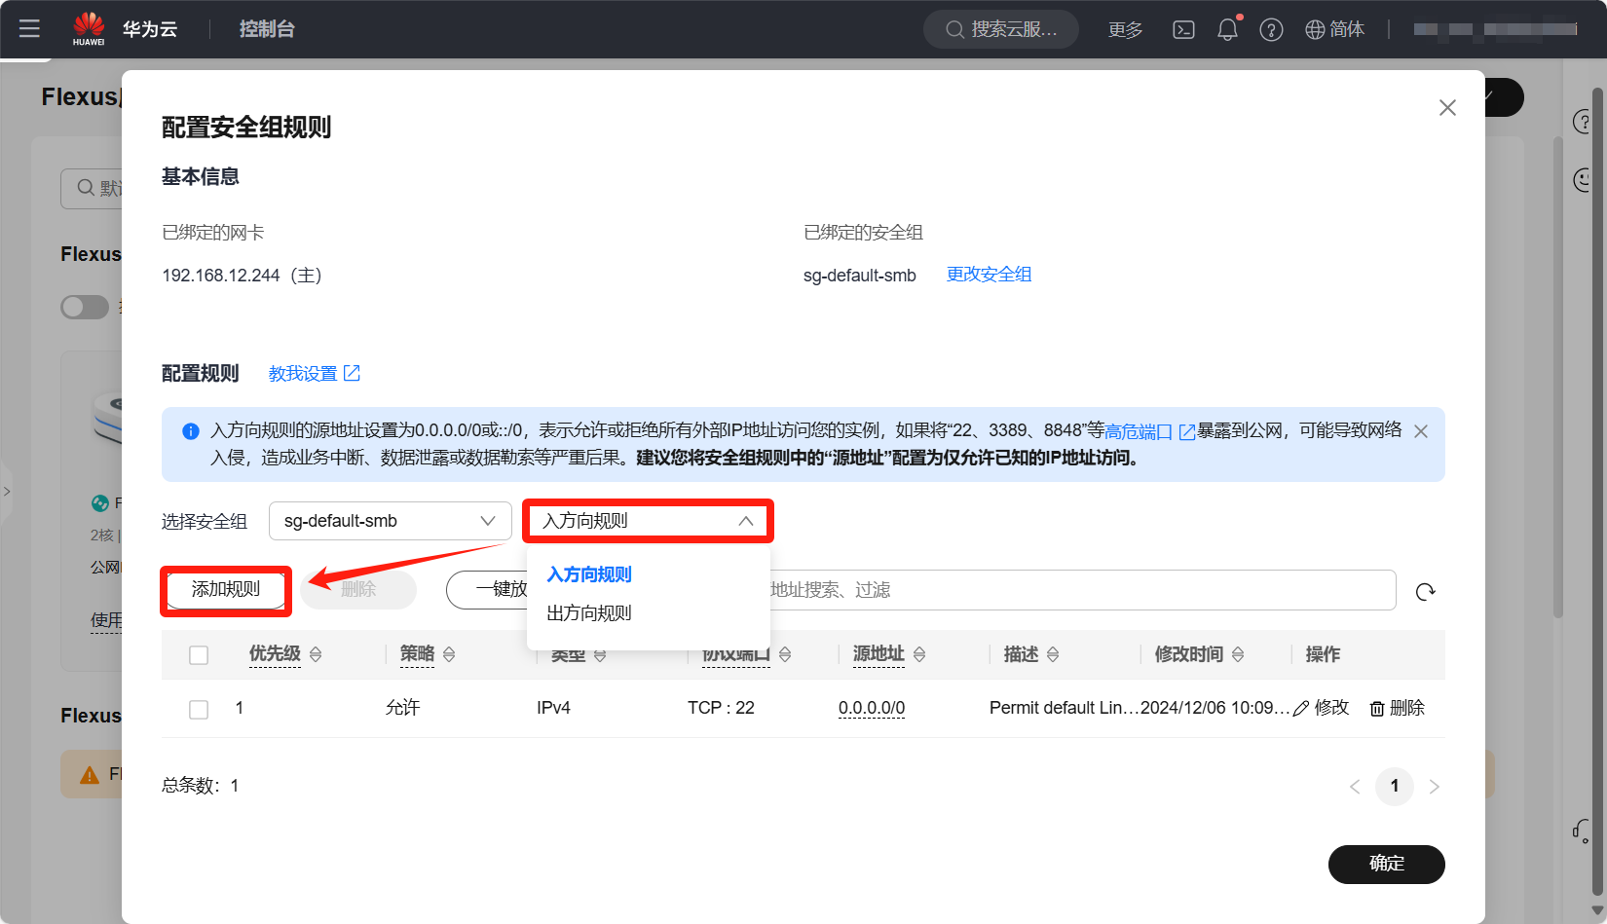Click the cloud service search box
The image size is (1607, 924).
pyautogui.click(x=1001, y=29)
